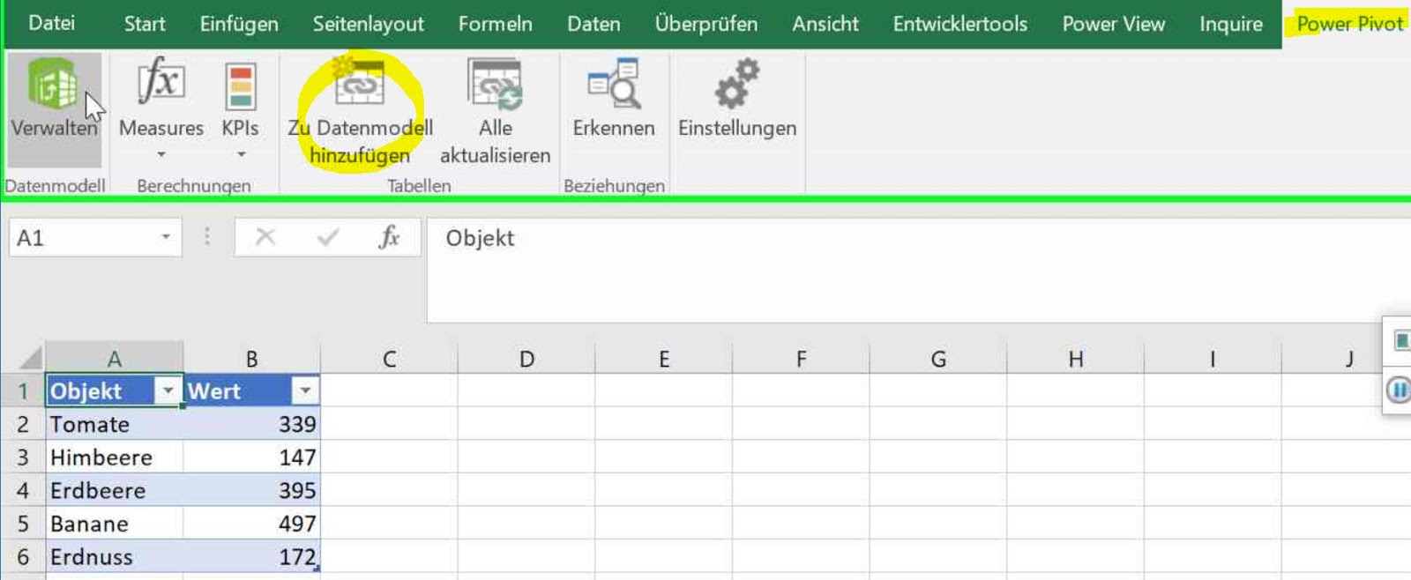Switch to the Daten ribbon tab
This screenshot has height=580, width=1411.
[593, 24]
